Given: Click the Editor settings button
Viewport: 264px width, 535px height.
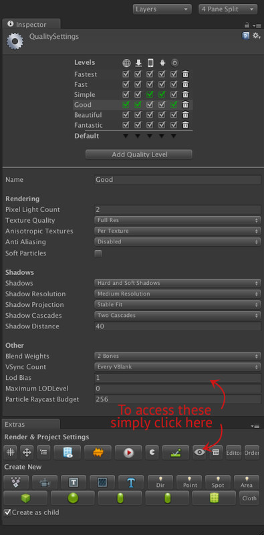Looking at the screenshot, I should (233, 453).
